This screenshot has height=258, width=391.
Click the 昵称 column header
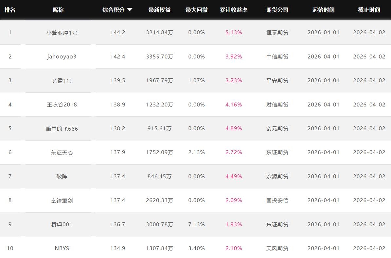[58, 10]
